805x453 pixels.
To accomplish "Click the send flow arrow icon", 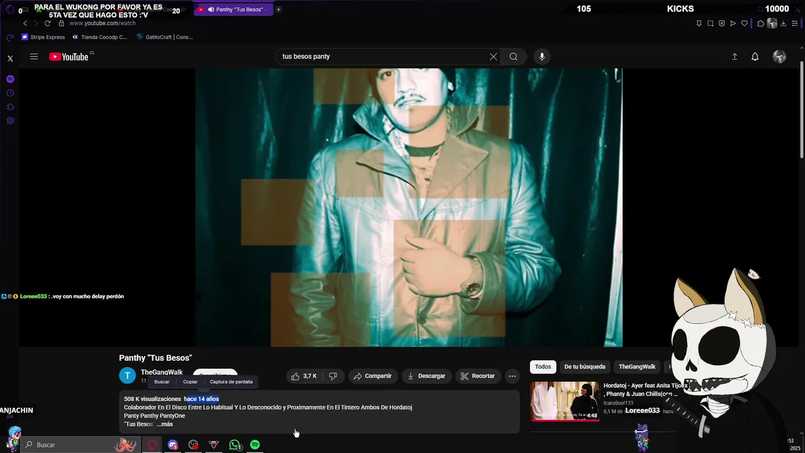I will 733,23.
